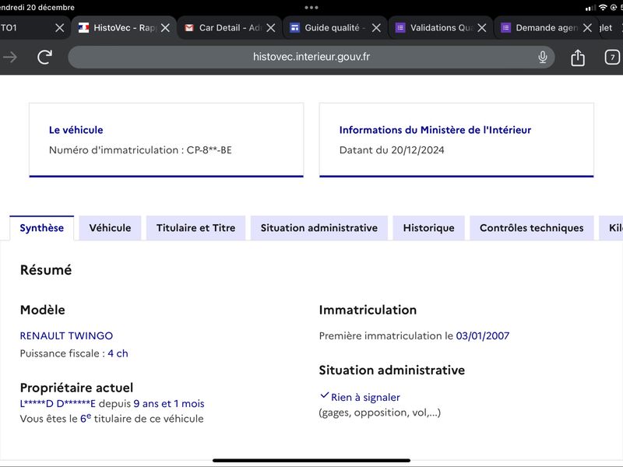Click the '(gages, opposition, vol,...)' note
The width and height of the screenshot is (623, 467).
[380, 413]
